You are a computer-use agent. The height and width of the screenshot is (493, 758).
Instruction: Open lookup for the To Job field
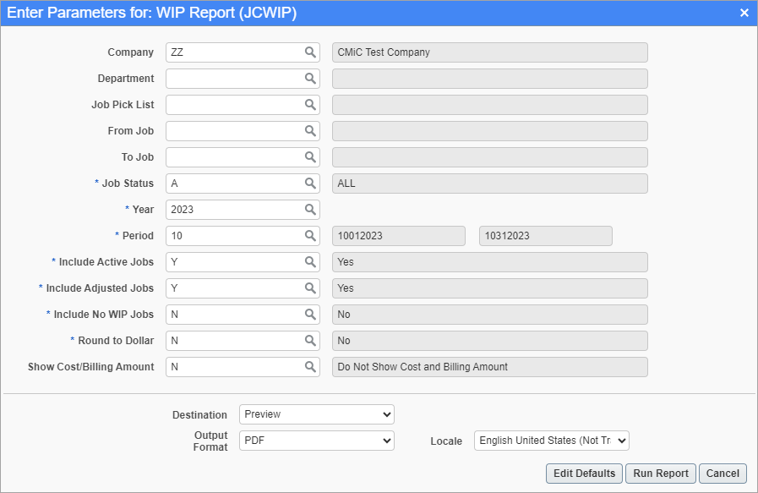pos(310,156)
